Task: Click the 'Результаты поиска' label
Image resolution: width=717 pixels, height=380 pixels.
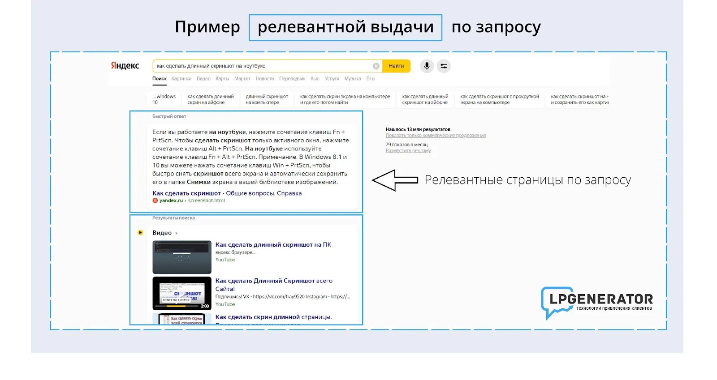Action: [173, 218]
